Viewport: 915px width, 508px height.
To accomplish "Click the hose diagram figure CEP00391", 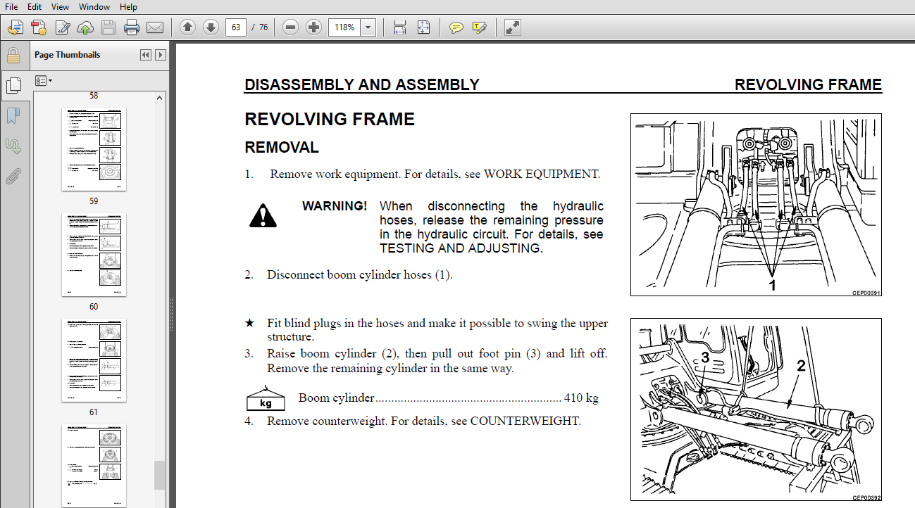I will pos(756,205).
